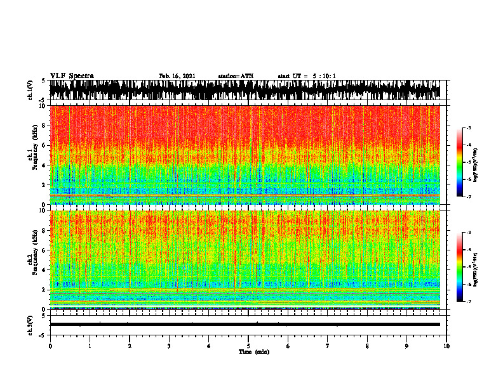Click the date text "Feb. 16, 2021"

pos(177,76)
